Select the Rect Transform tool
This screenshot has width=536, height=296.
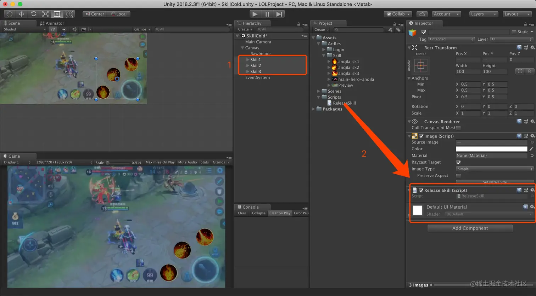[57, 14]
